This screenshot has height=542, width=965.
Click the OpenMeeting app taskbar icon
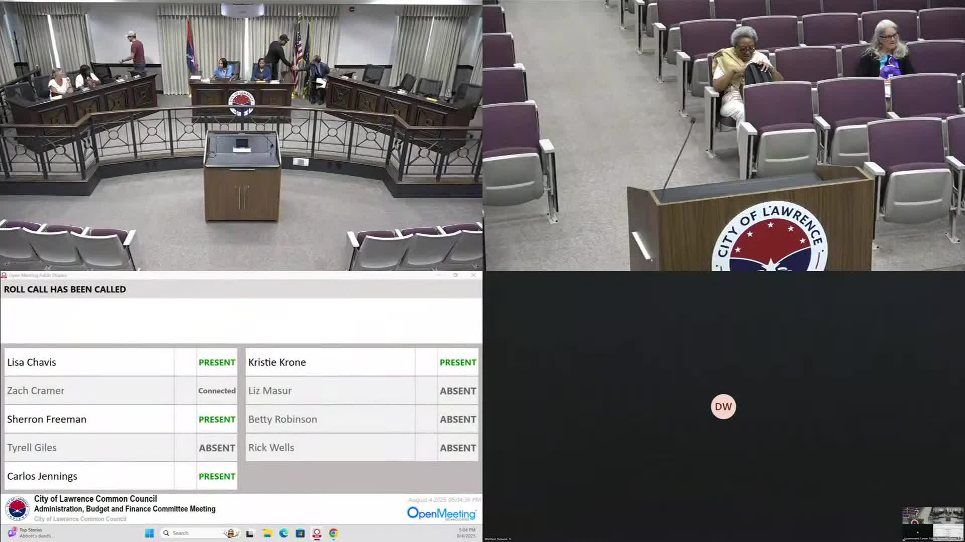317,533
